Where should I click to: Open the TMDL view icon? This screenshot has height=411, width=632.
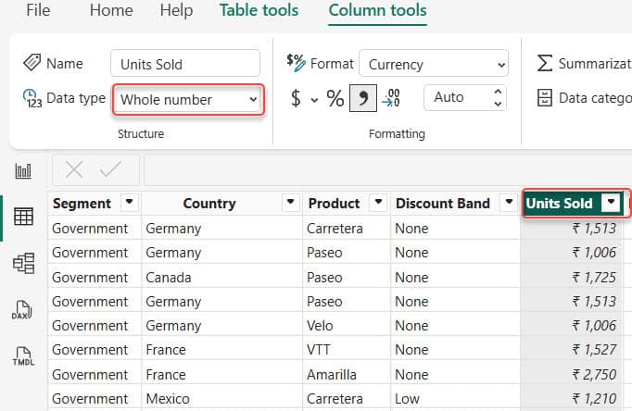click(23, 355)
